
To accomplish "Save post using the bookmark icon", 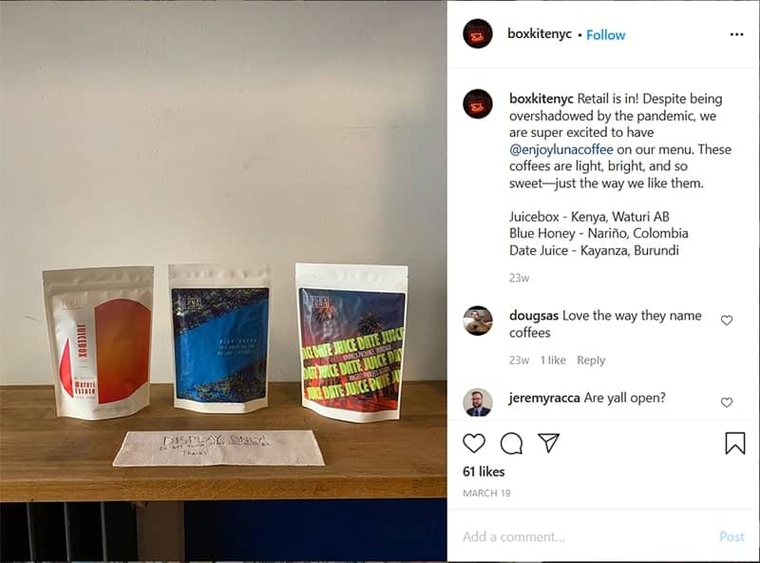I will click(734, 443).
